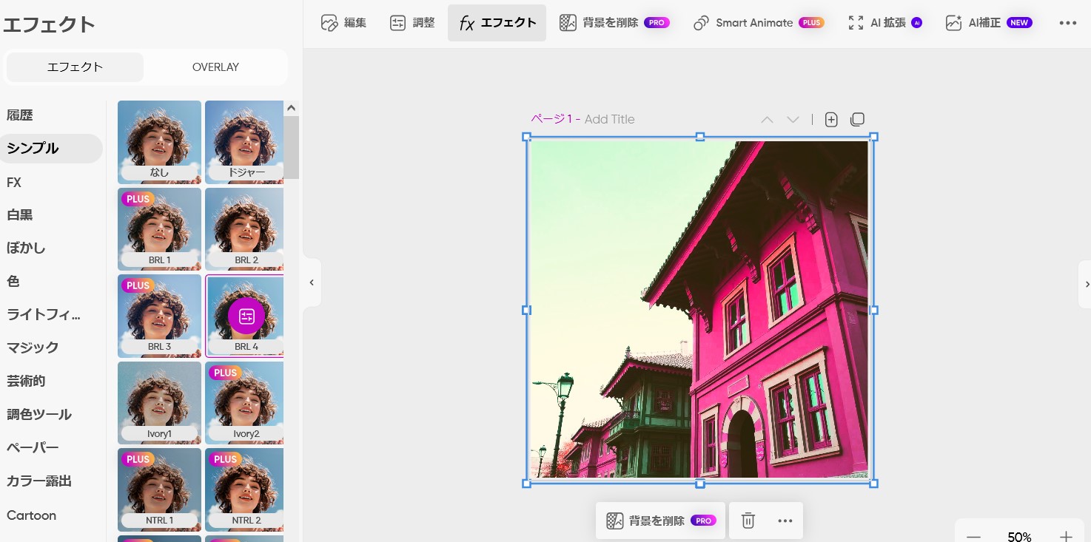This screenshot has width=1091, height=542.
Task: Switch to the エフェクト tab
Action: coord(75,67)
